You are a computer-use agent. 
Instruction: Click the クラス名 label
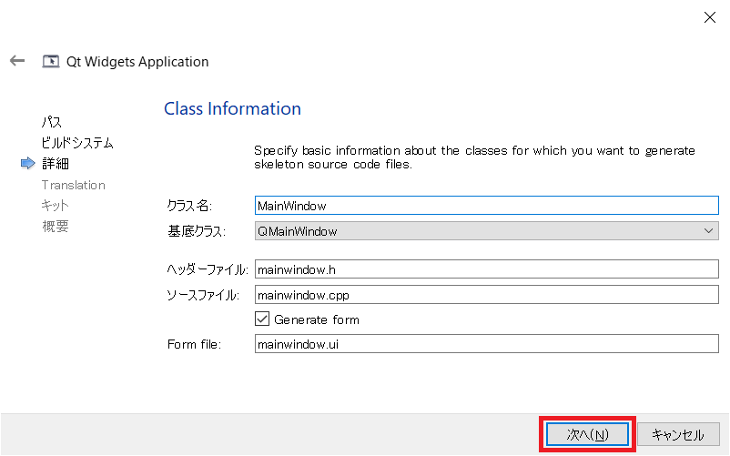pyautogui.click(x=189, y=206)
